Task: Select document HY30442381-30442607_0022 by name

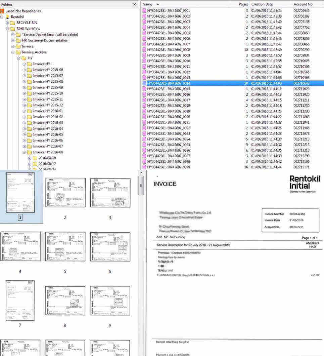Action: (x=169, y=128)
